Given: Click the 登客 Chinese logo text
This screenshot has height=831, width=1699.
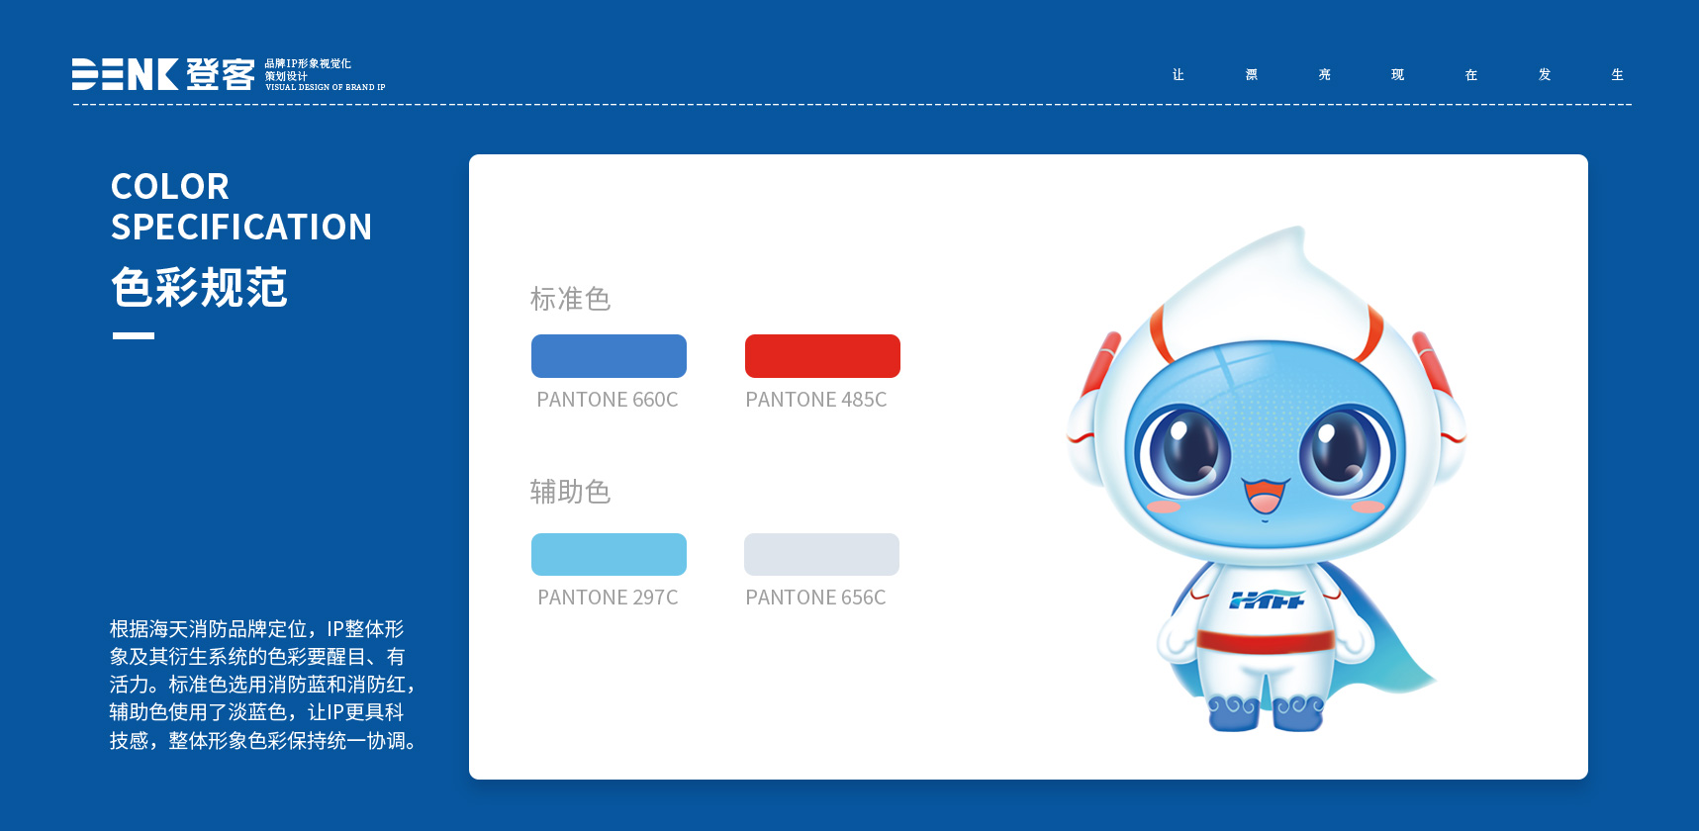Looking at the screenshot, I should pyautogui.click(x=221, y=74).
